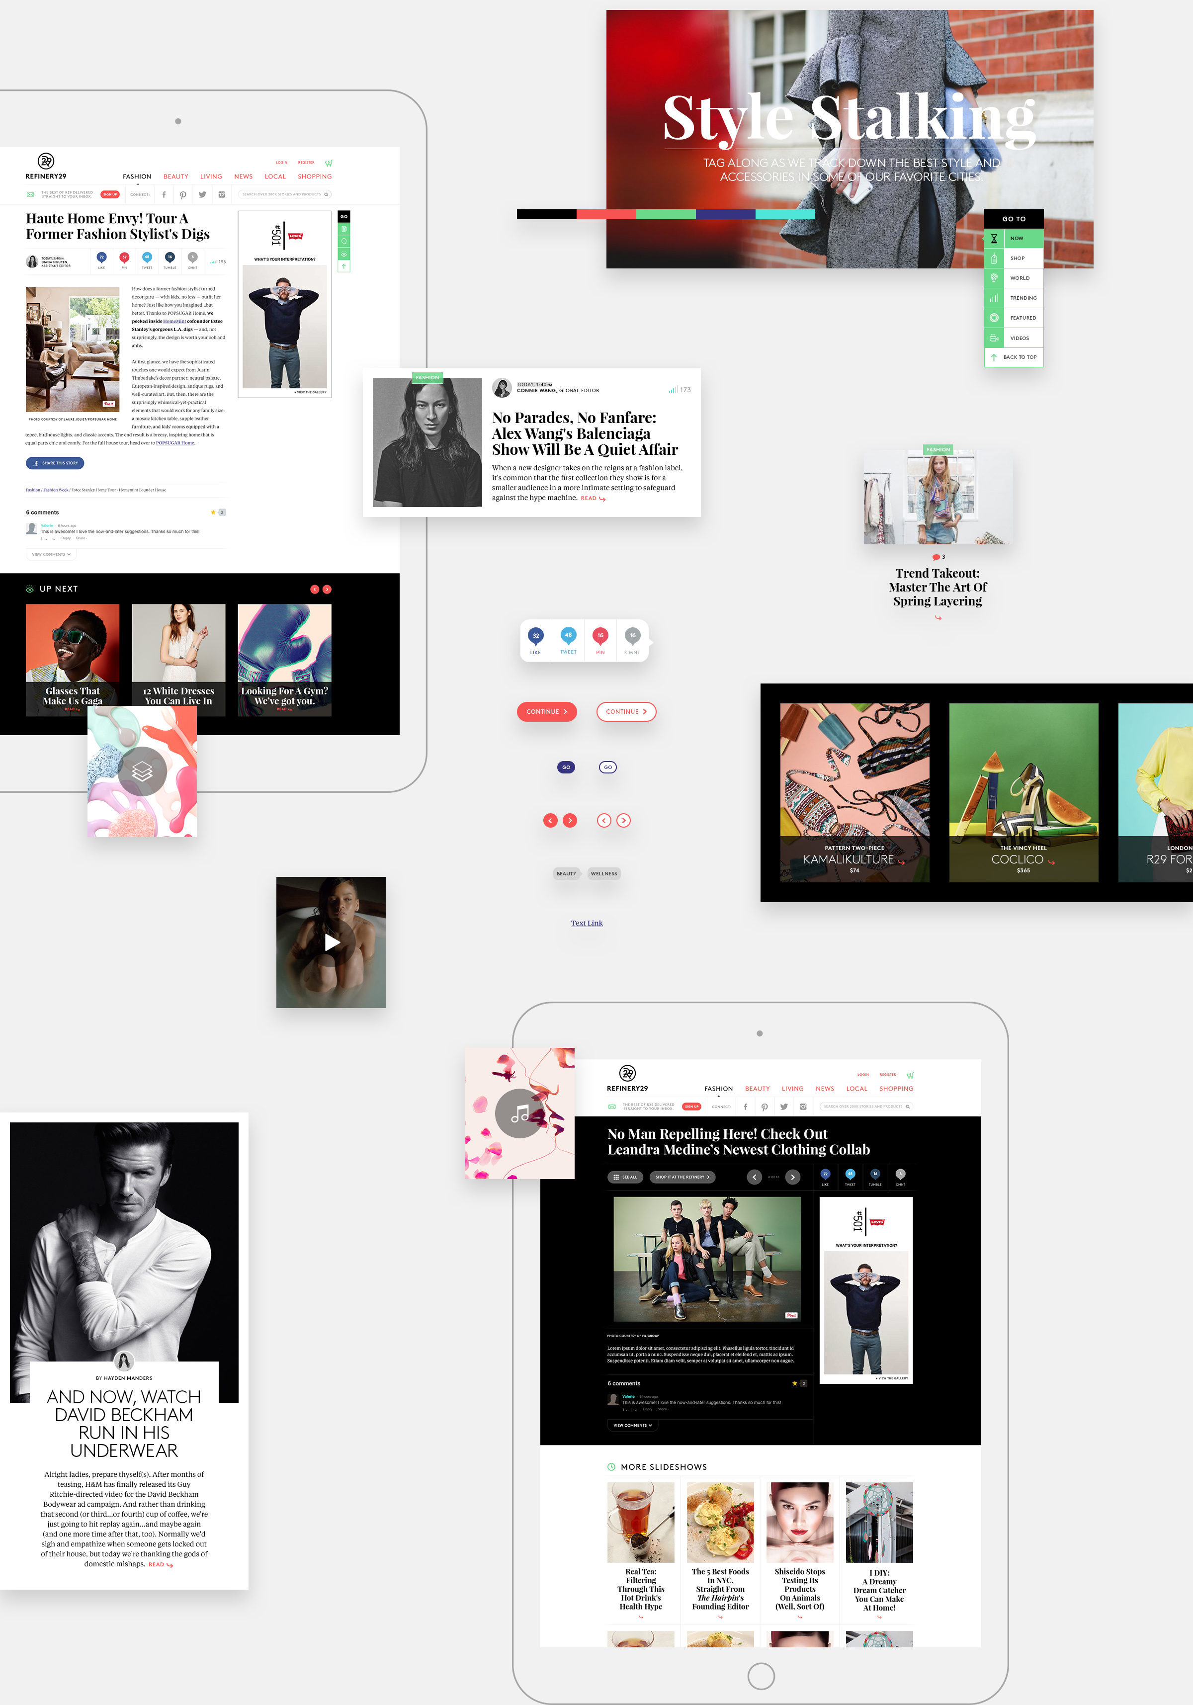Go to next slide beside 4 of 10
Screen dimensions: 1193x1705
tap(793, 1177)
